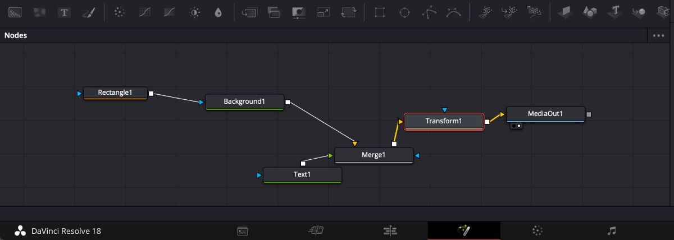This screenshot has width=674, height=240.
Task: Add a Shape 3D node
Action: (590, 12)
